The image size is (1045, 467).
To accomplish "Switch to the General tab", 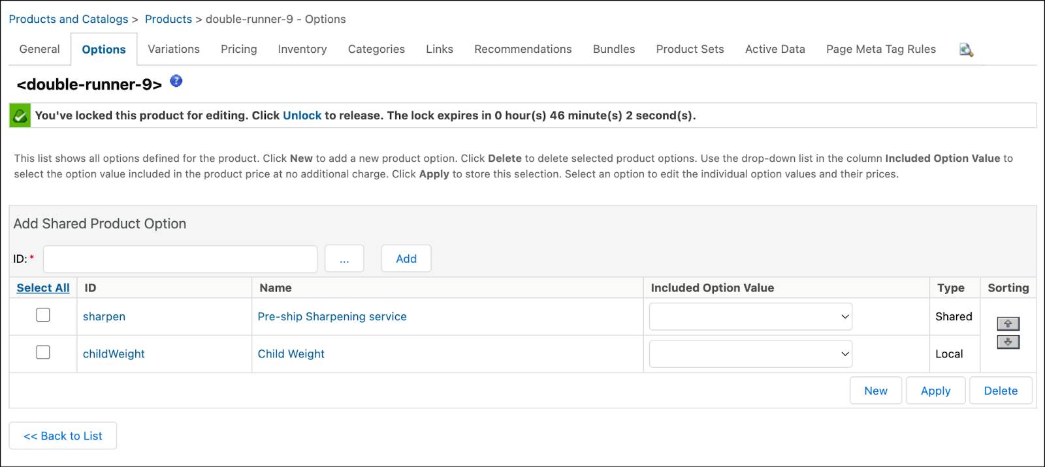I will click(x=39, y=49).
